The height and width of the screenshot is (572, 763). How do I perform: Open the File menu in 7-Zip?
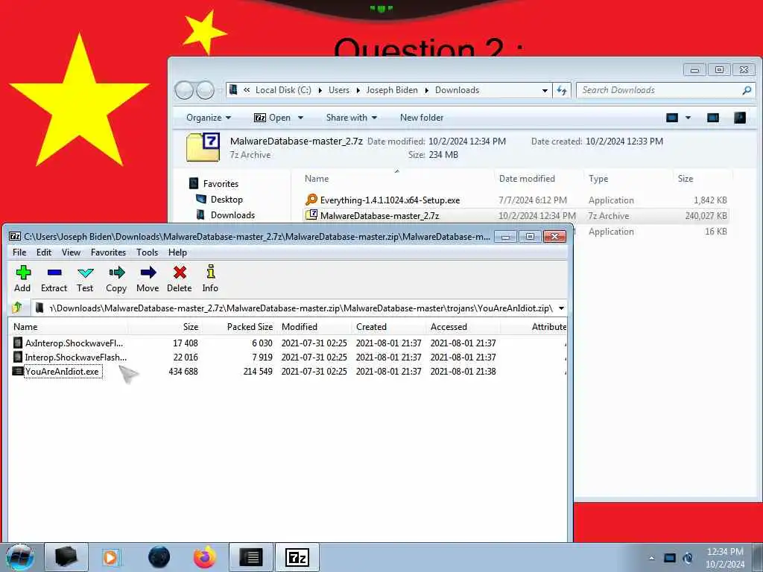[x=19, y=252]
